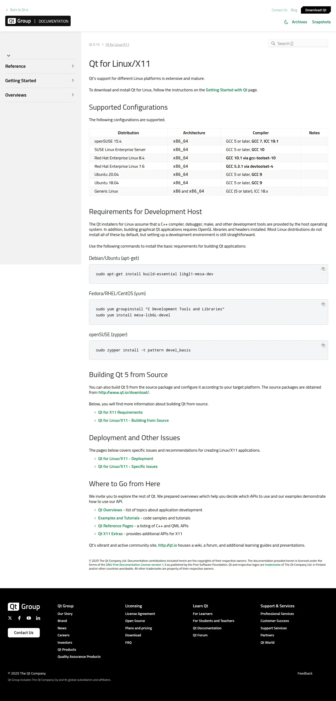
Task: Open the Snapshots menu item
Action: click(321, 22)
